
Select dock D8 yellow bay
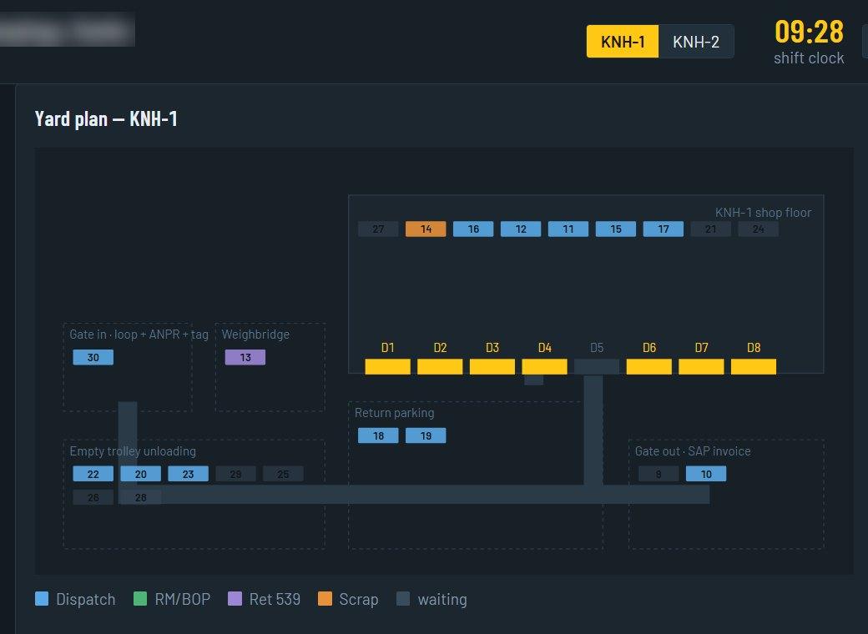tap(754, 367)
